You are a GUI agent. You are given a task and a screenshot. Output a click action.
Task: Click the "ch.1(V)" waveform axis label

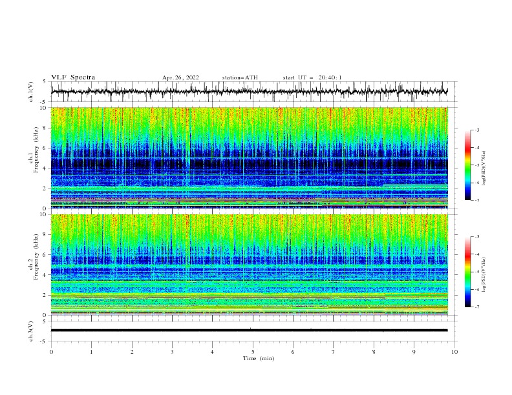pyautogui.click(x=31, y=92)
